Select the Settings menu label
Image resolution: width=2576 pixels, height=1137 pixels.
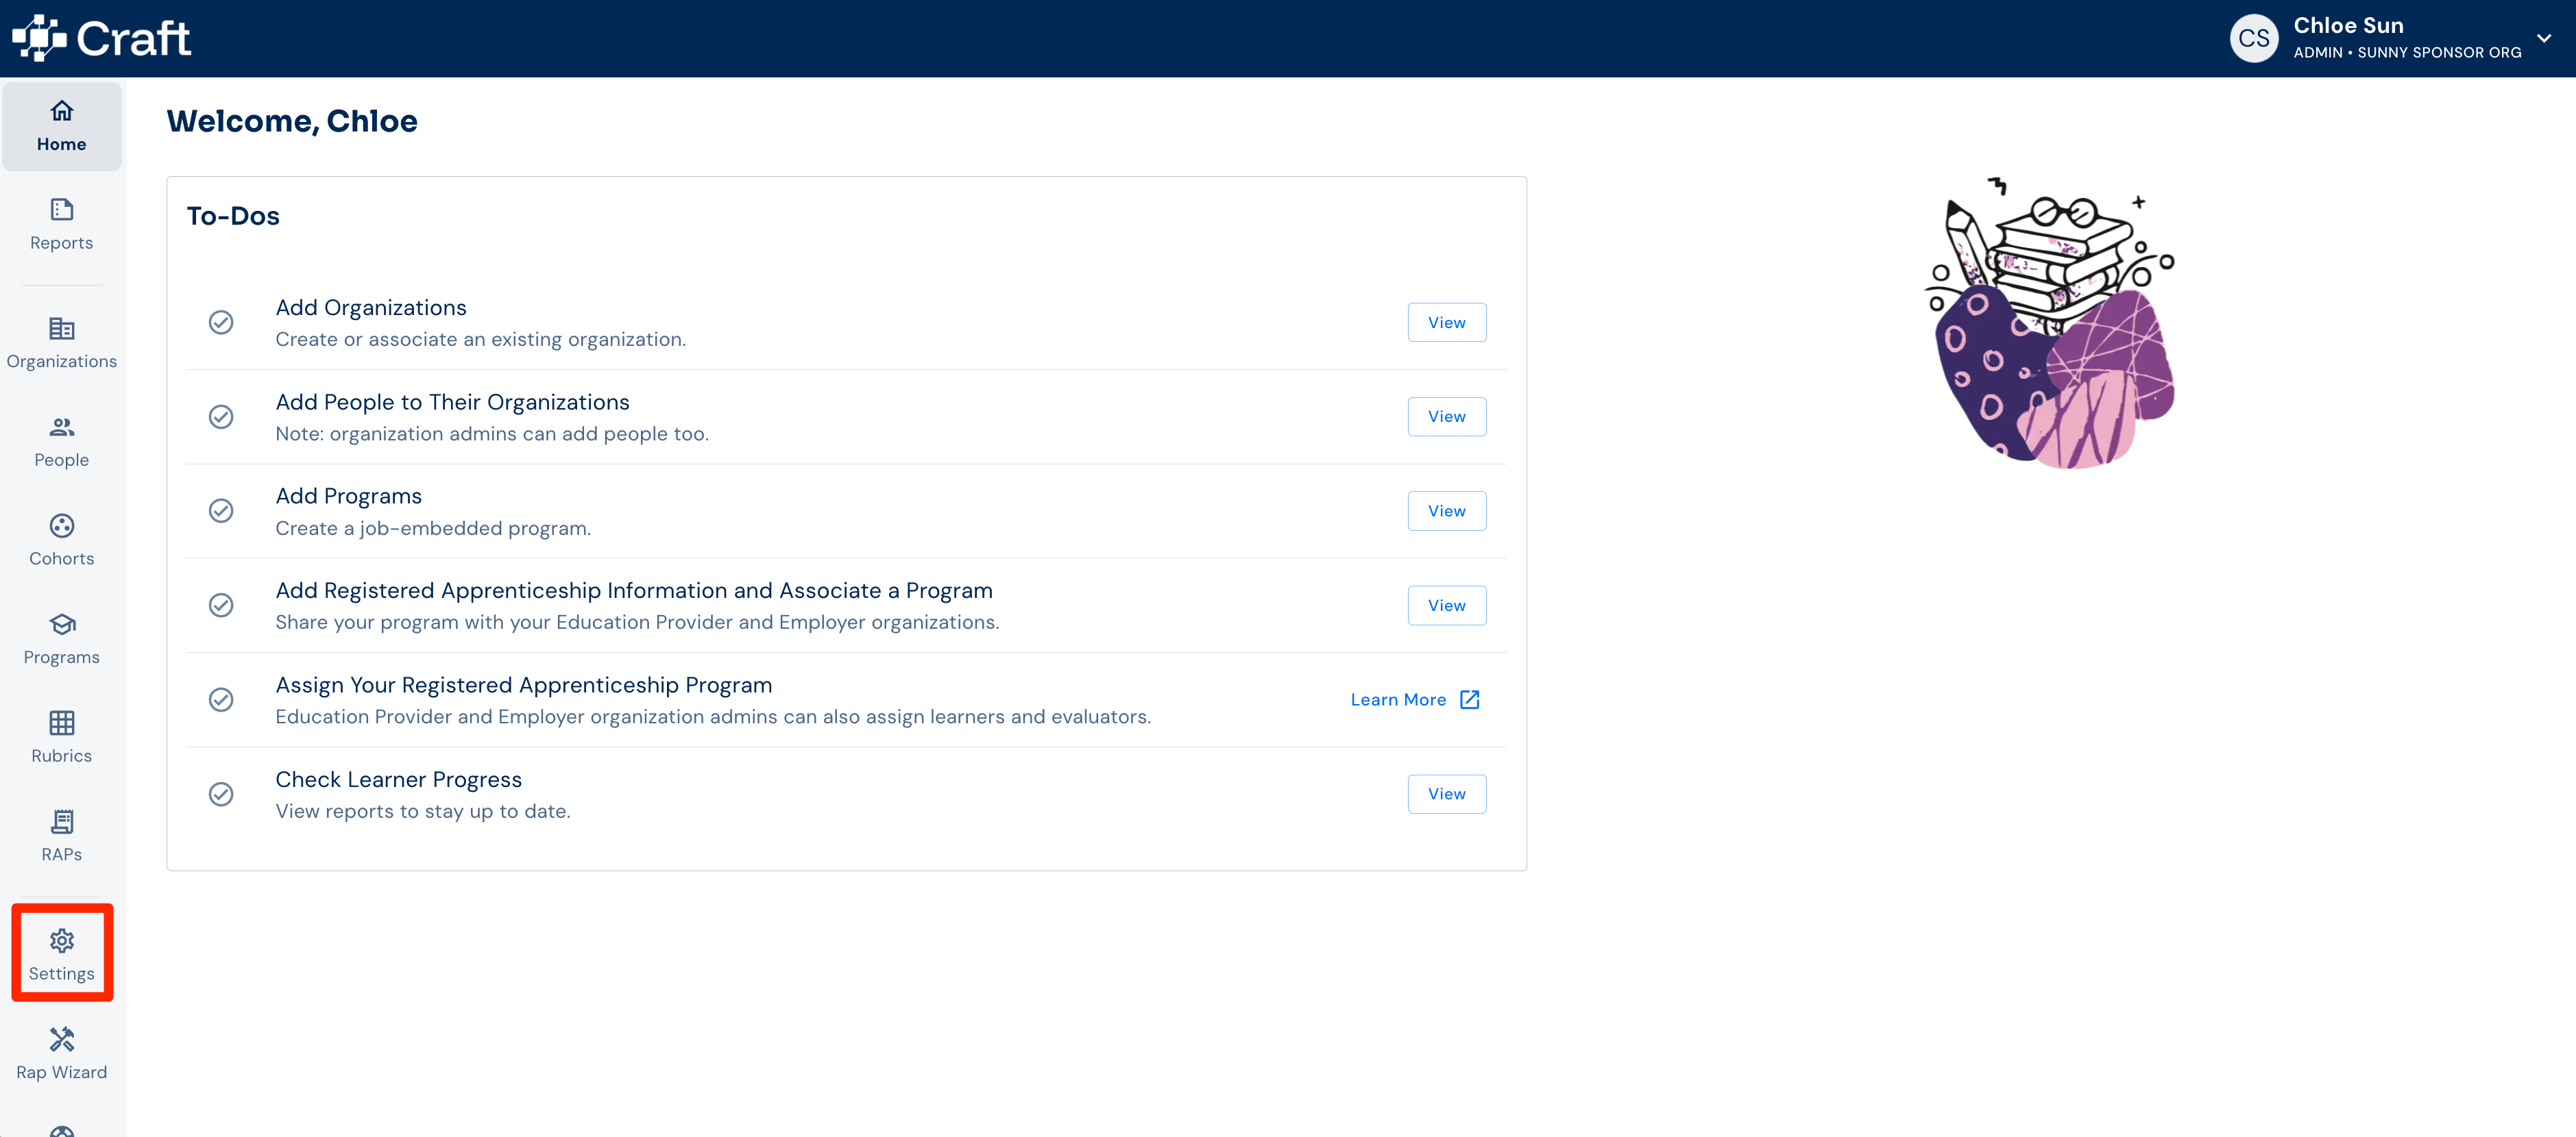(x=62, y=974)
